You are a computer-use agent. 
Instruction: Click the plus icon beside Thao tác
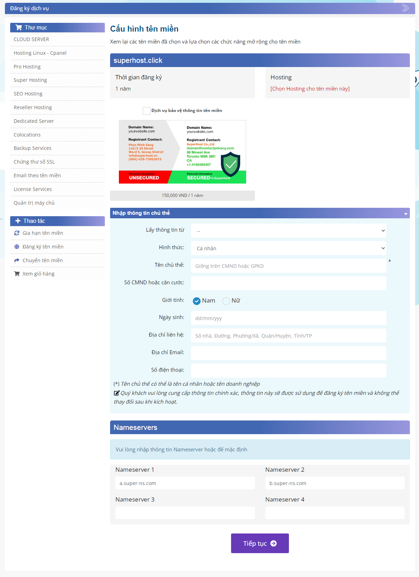(x=18, y=221)
